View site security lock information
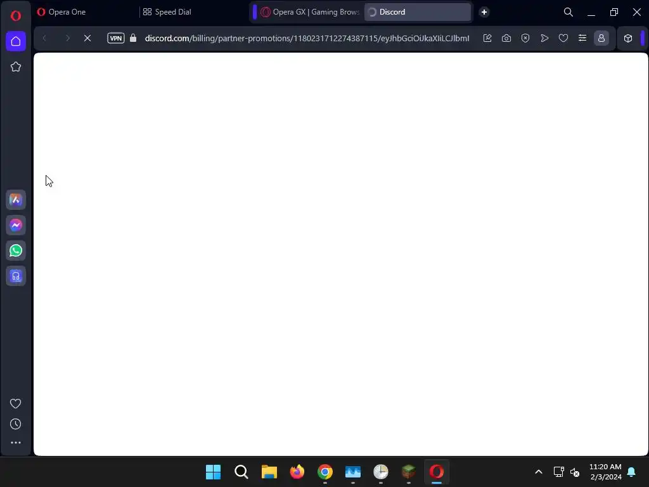The image size is (649, 487). tap(133, 38)
